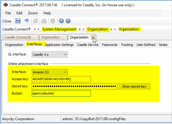Switch to the inactive Organization window tab
Image resolution: width=172 pixels, height=124 pixels.
[53, 37]
